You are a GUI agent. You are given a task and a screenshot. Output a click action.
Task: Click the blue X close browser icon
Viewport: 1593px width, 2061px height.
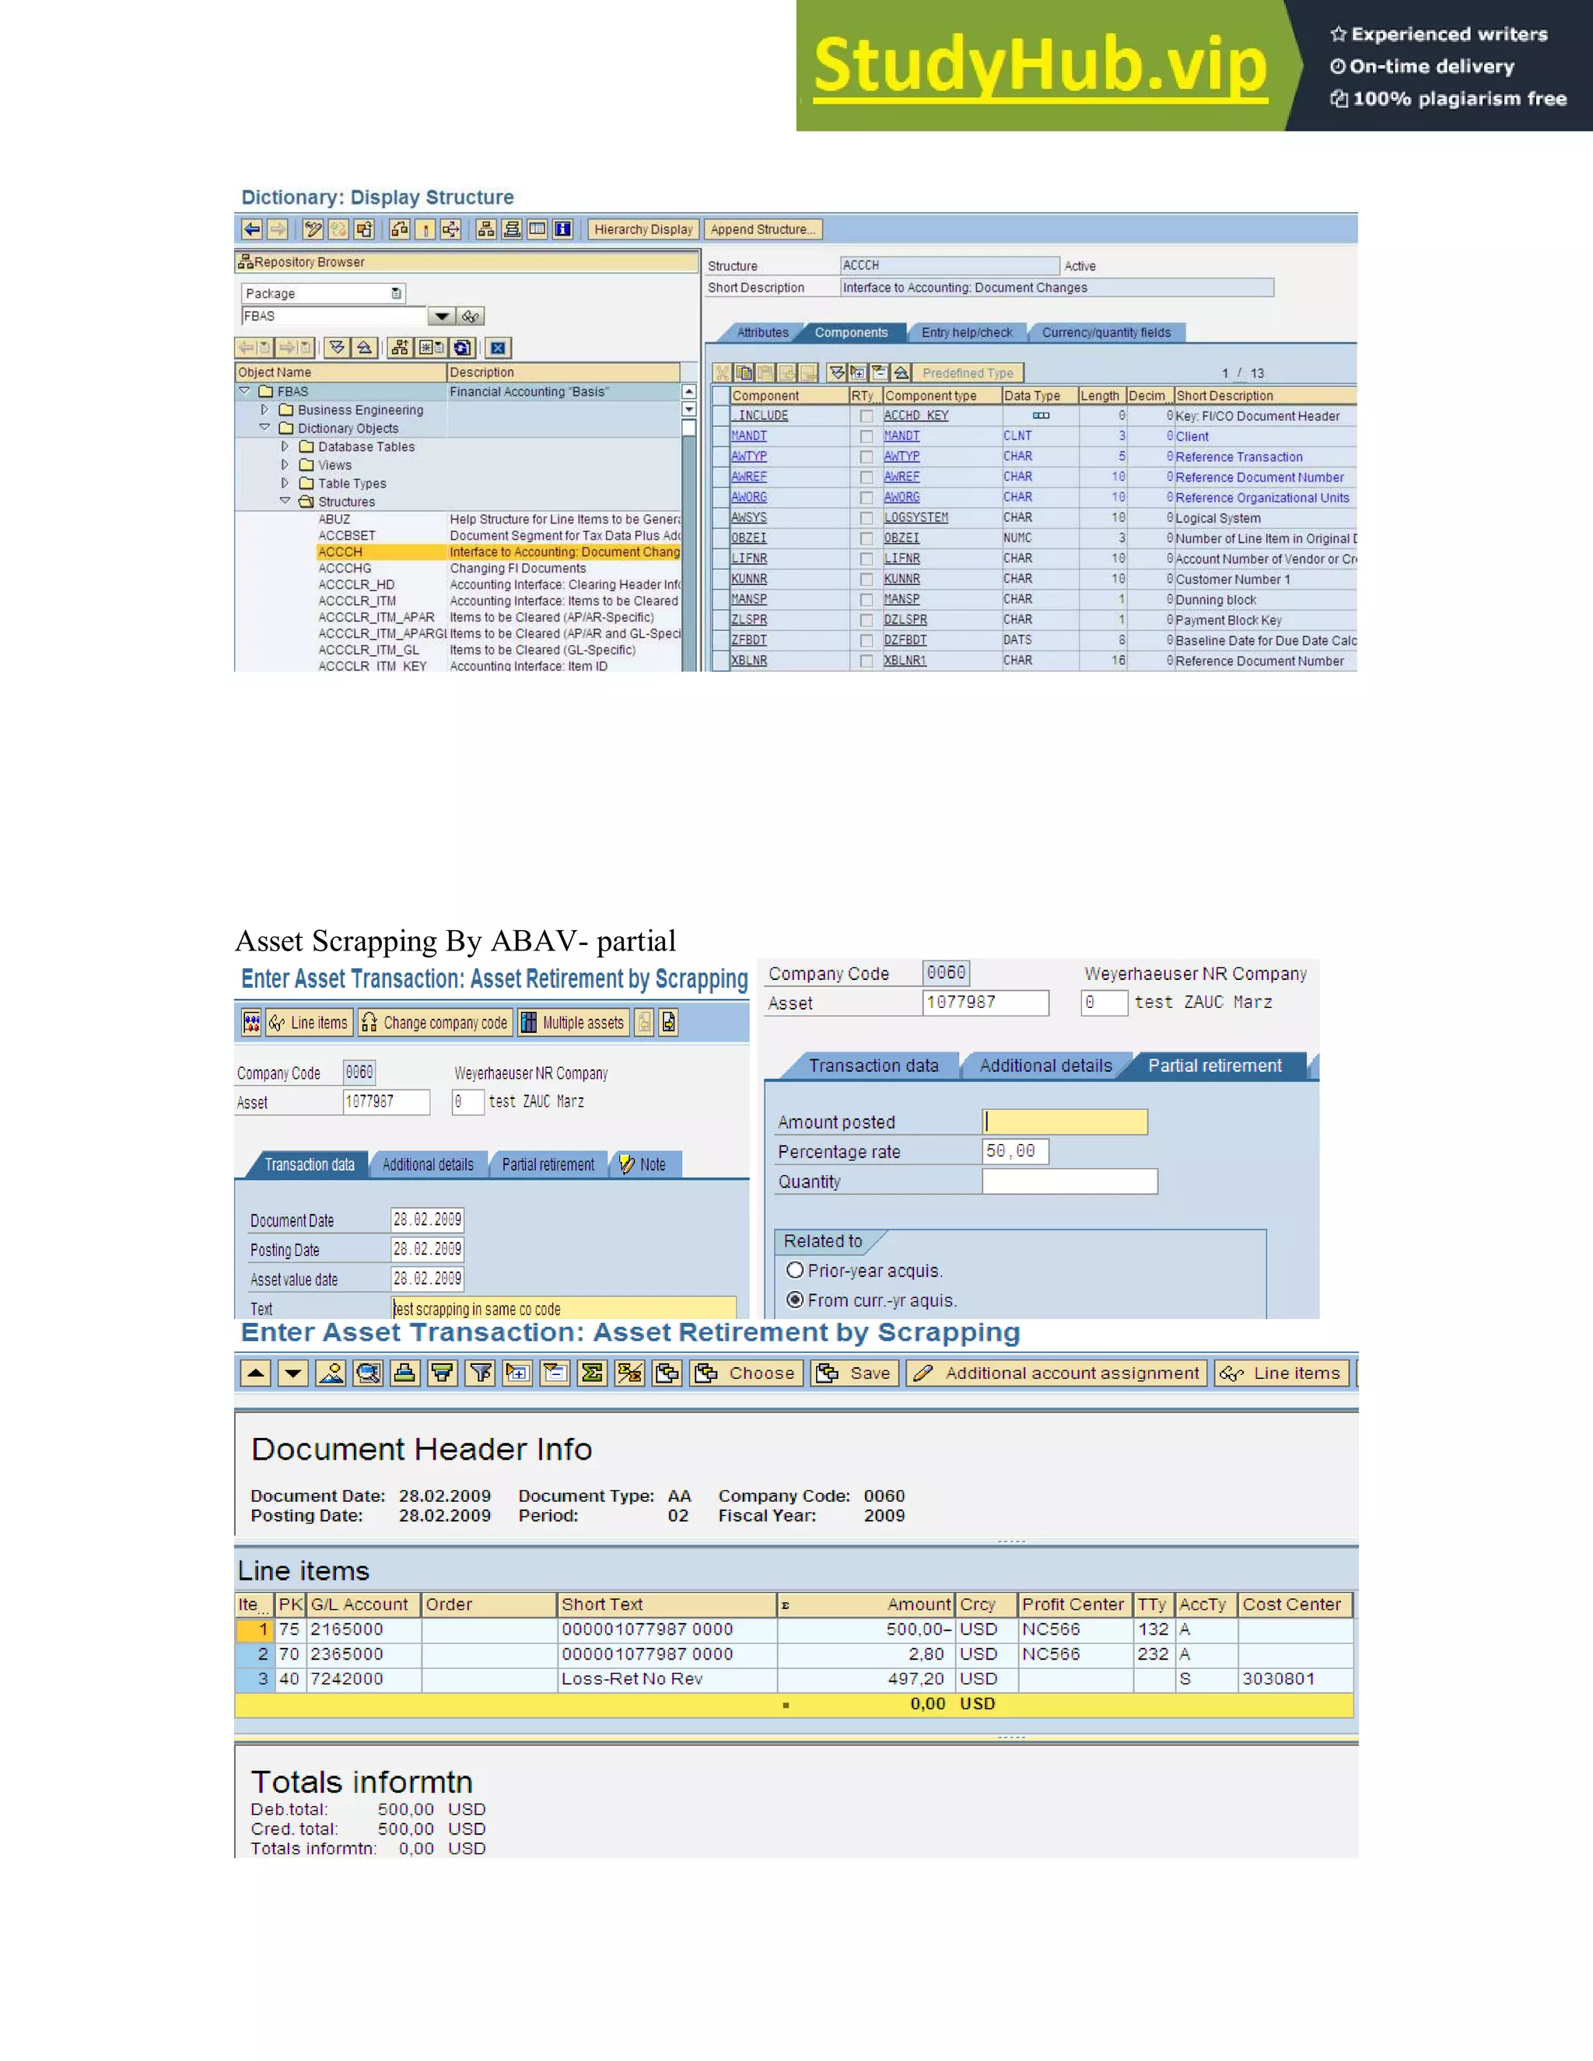click(499, 348)
